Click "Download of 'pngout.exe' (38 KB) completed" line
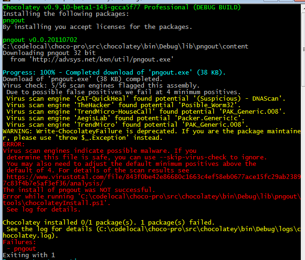Image resolution: width=305 pixels, height=260 pixels. pyautogui.click(x=82, y=79)
